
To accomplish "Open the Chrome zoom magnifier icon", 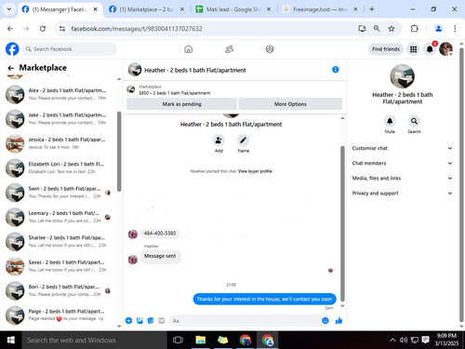I will [377, 29].
